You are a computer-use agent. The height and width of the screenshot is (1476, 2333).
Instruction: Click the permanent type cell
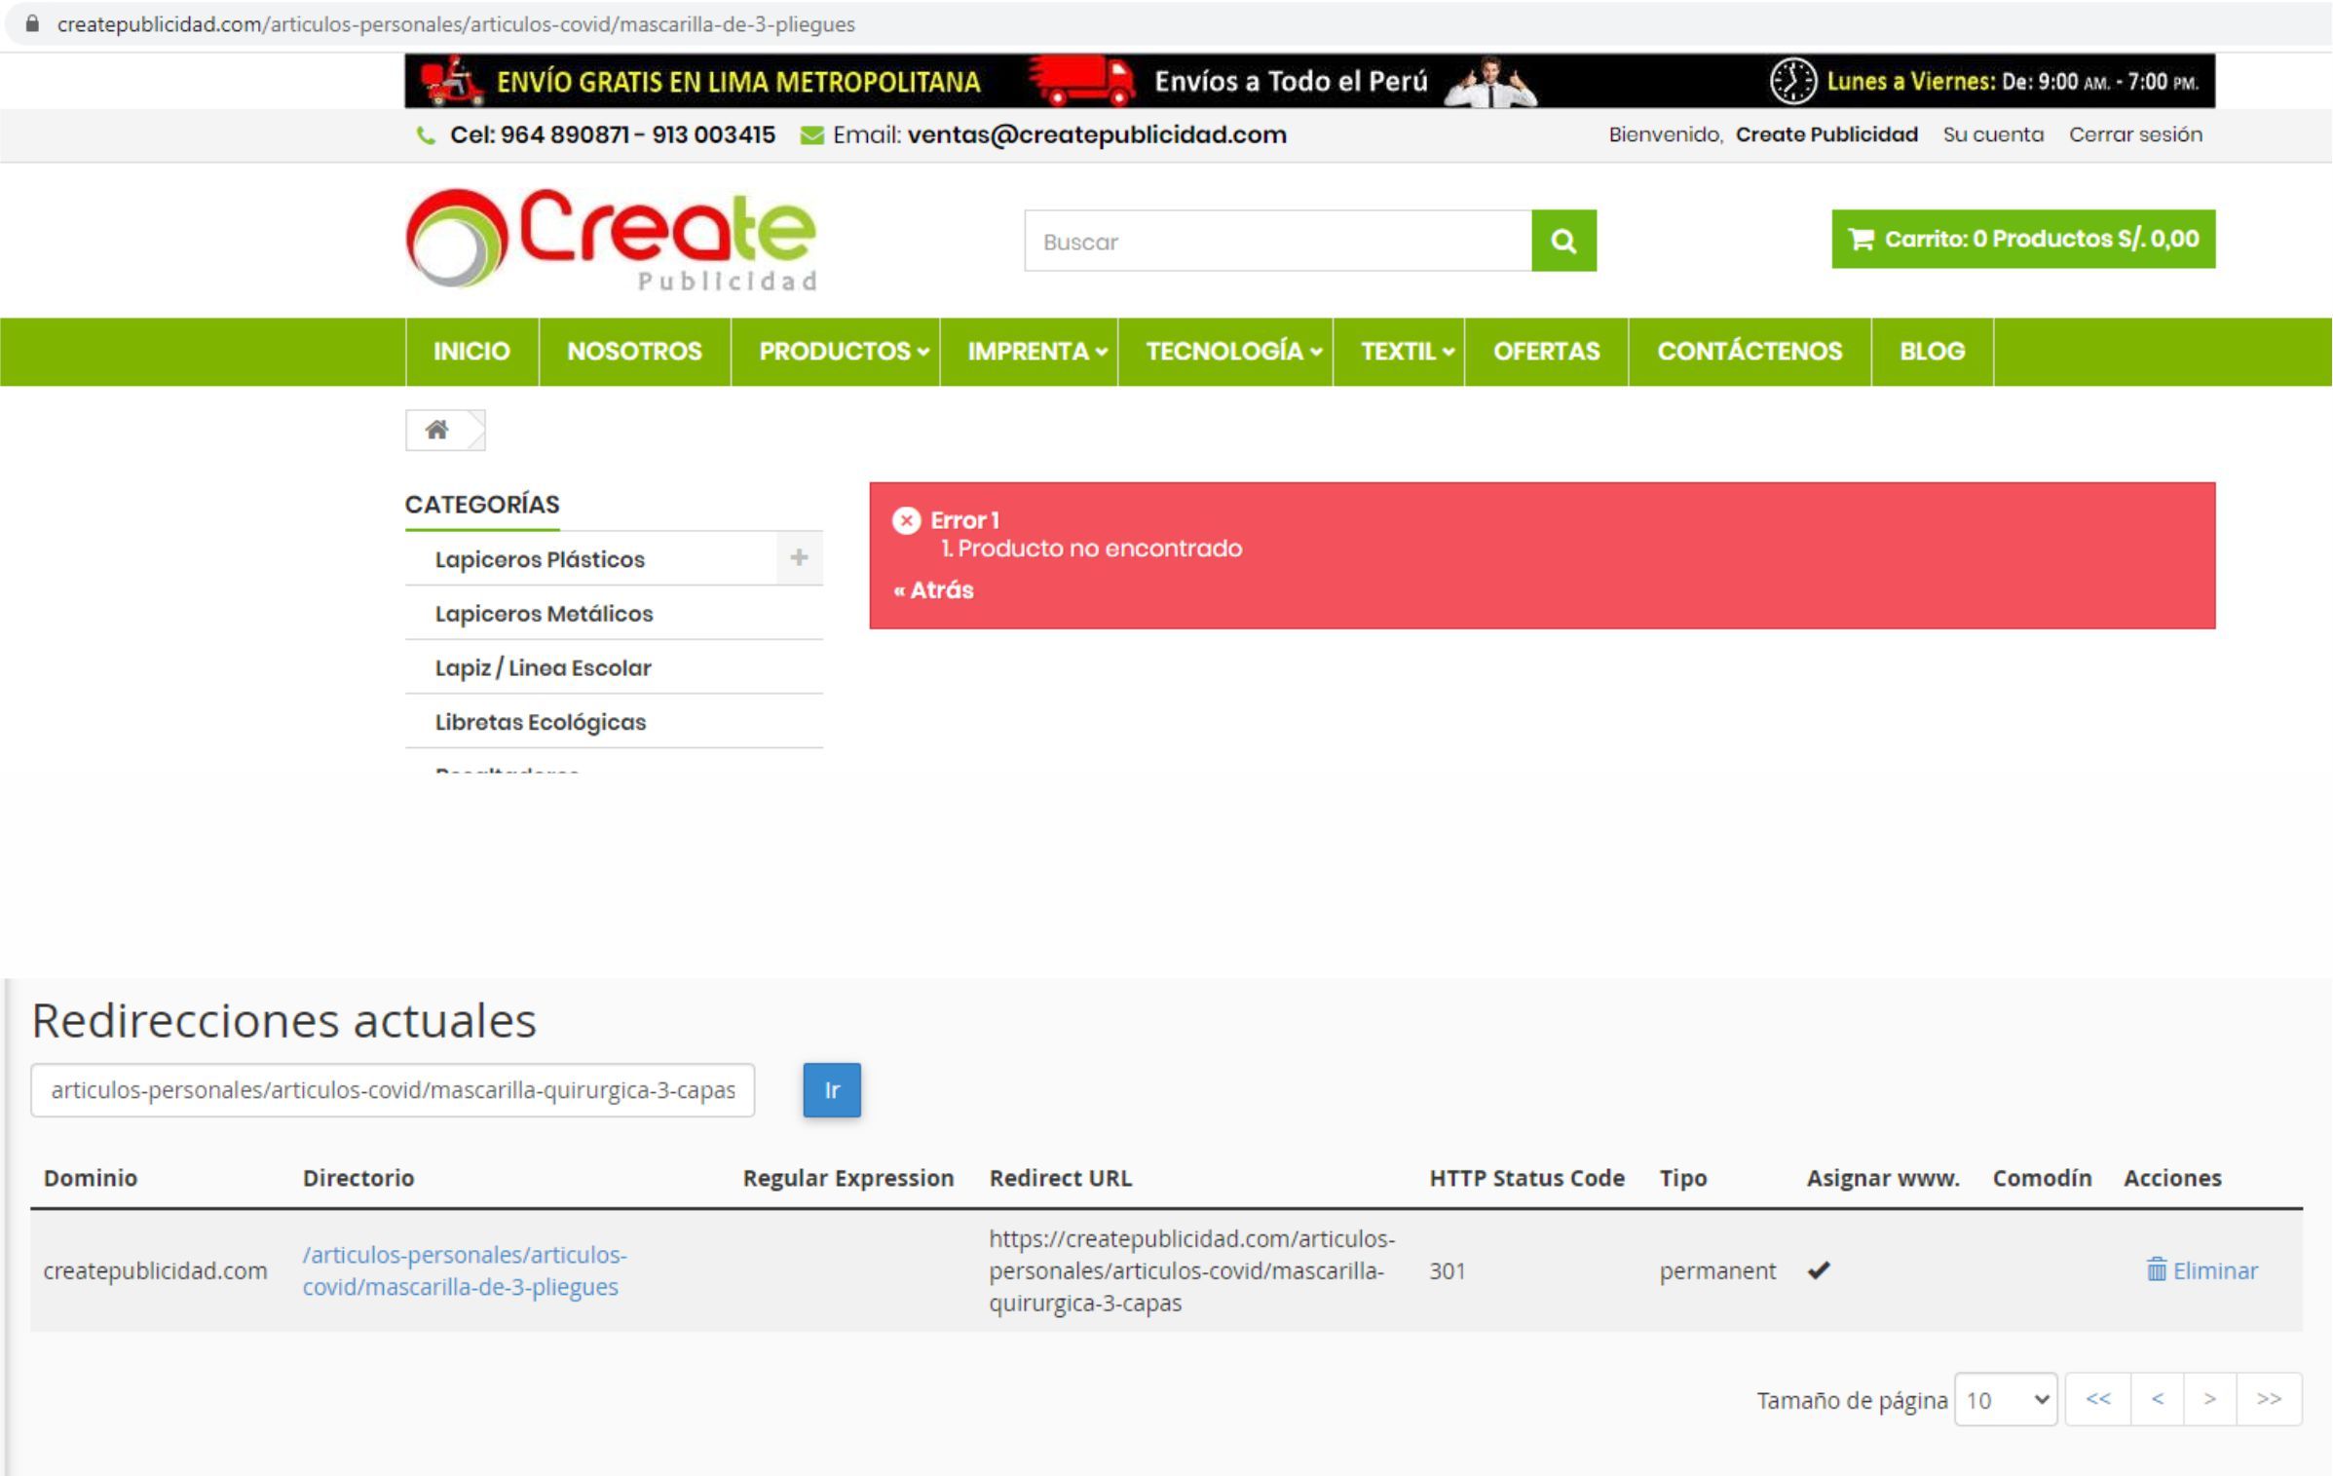pos(1717,1270)
